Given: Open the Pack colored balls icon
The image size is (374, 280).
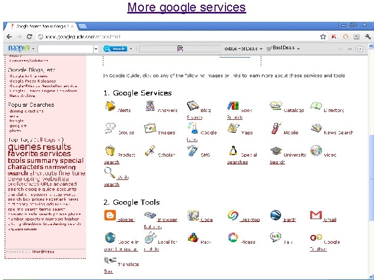Looking at the screenshot, I should point(193,237).
